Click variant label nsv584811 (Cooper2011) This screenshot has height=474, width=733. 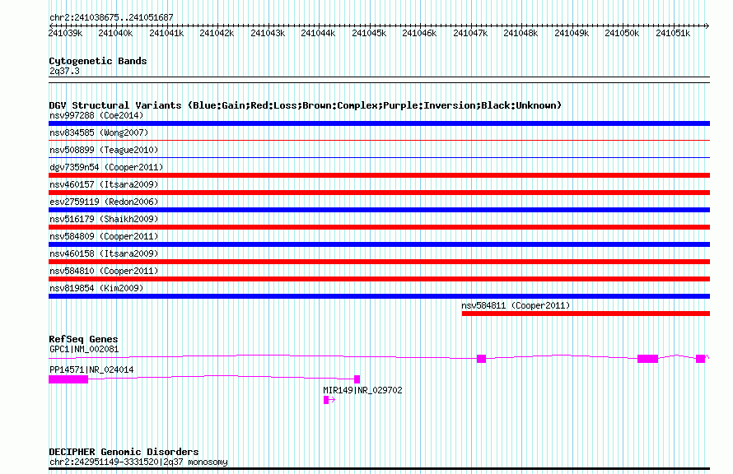click(x=516, y=305)
